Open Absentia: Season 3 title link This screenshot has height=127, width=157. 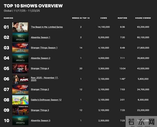(x=41, y=120)
